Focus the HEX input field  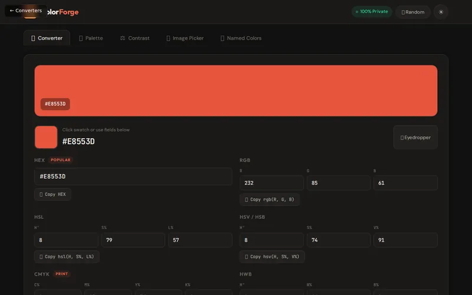coord(133,176)
